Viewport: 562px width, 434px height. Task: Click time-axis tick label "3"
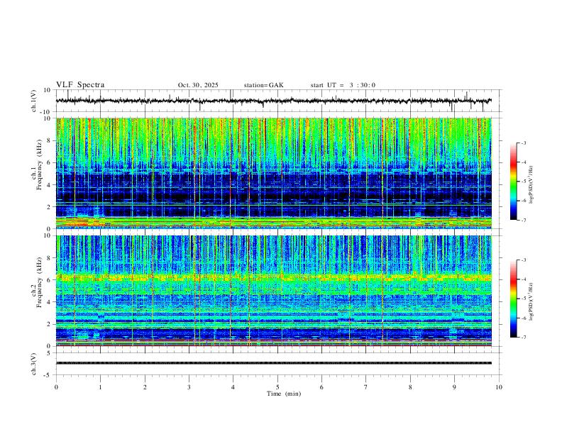pos(189,387)
